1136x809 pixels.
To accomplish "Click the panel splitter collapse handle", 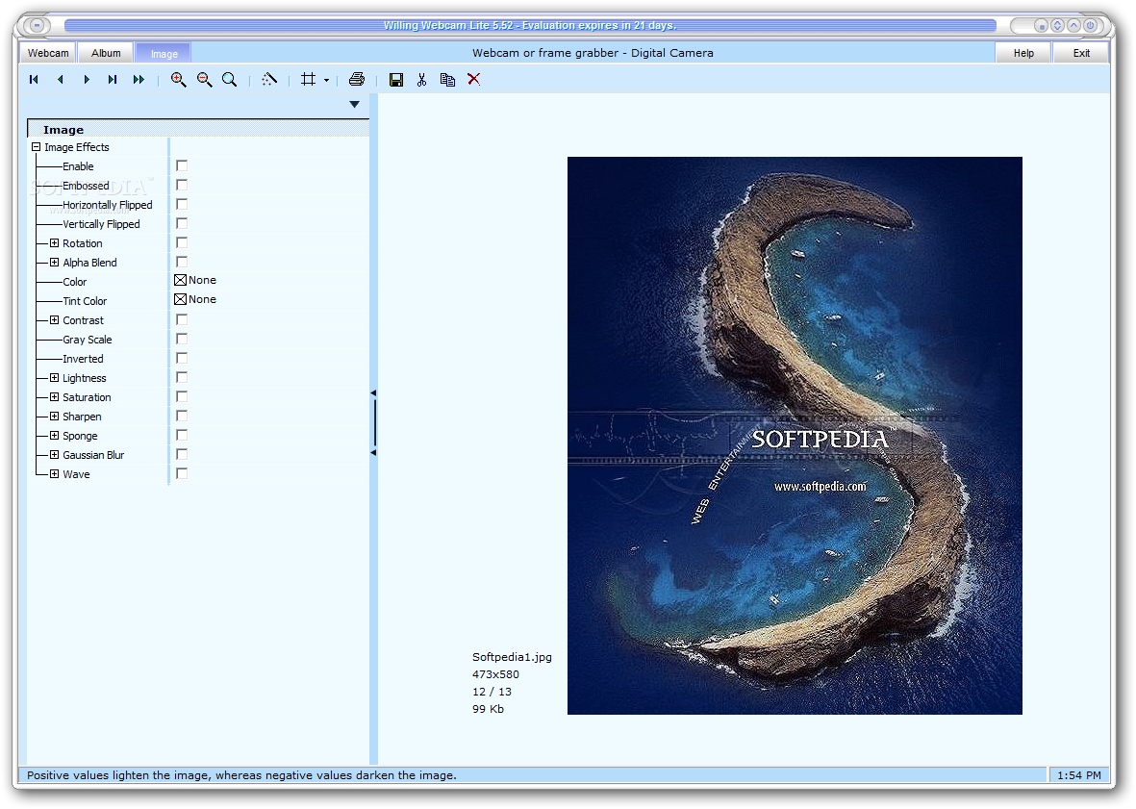I will point(374,423).
